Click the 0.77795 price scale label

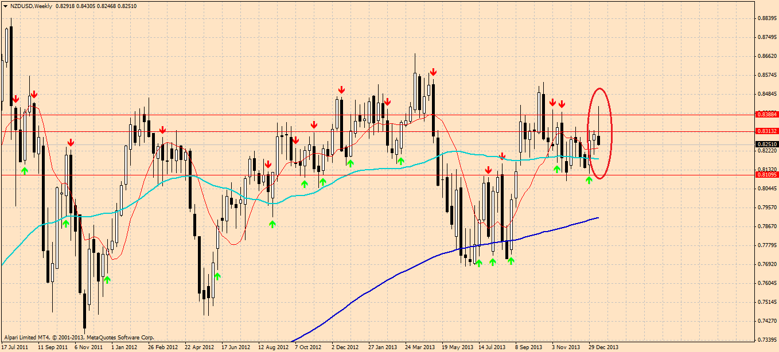pos(767,245)
